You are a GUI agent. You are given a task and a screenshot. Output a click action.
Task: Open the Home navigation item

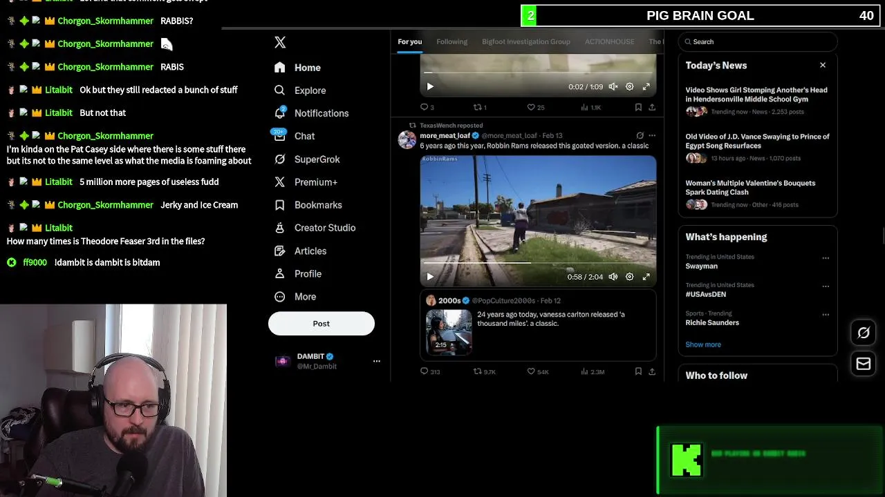pyautogui.click(x=297, y=68)
